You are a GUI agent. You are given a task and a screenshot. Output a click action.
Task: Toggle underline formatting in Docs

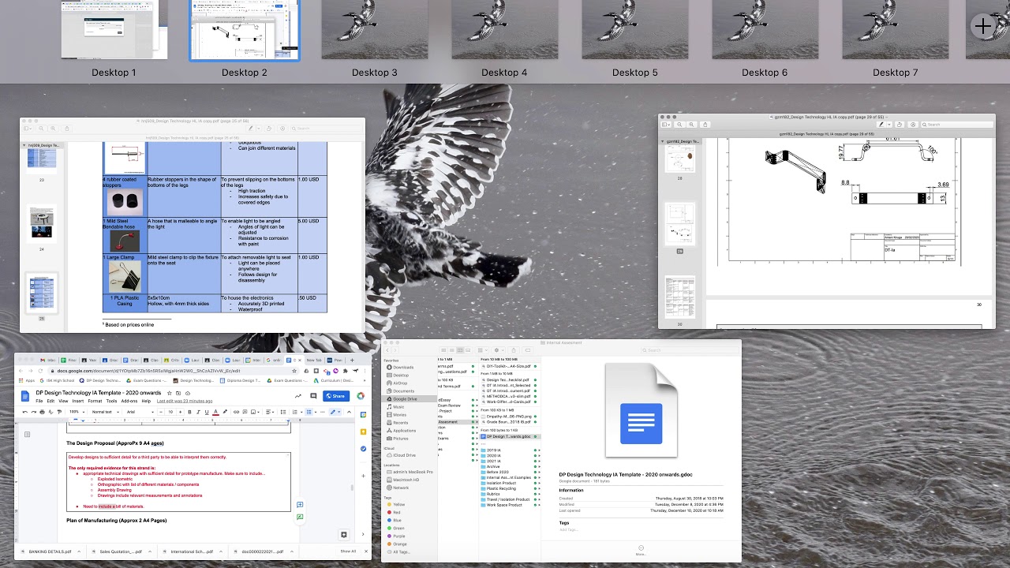tap(207, 412)
